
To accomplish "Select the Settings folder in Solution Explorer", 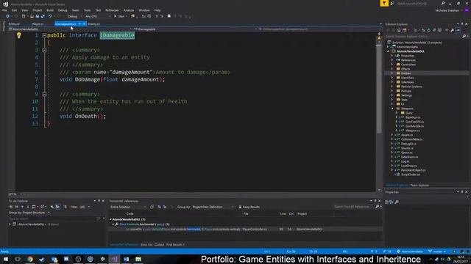I will pyautogui.click(x=406, y=95).
